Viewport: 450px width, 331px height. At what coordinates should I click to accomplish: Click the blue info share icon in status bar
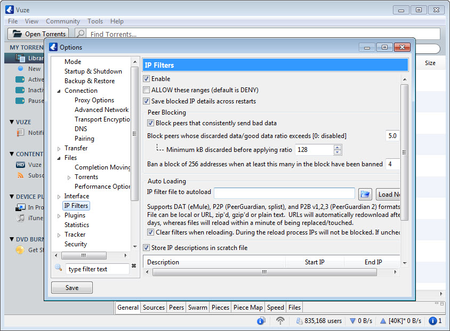tap(261, 321)
